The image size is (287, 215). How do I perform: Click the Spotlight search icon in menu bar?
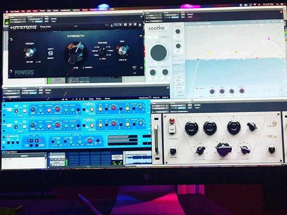[278, 4]
